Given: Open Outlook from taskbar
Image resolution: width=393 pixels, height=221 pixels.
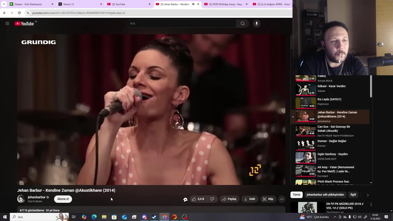Looking at the screenshot, I should pos(124,217).
